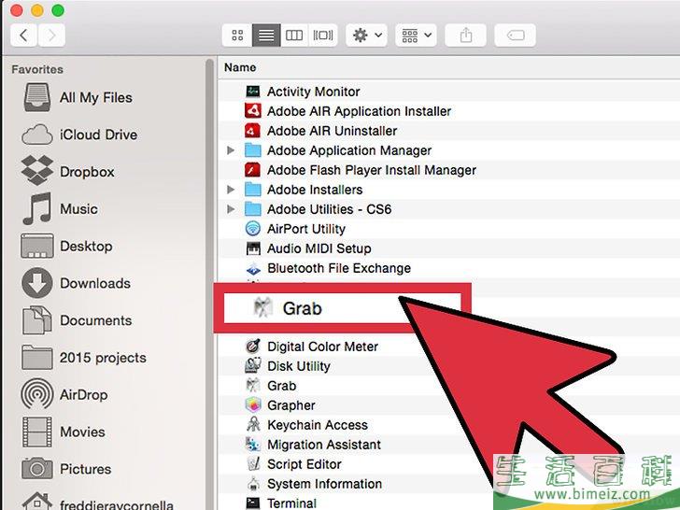Screen dimensions: 680x510
Task: Click the Share toolbar button
Action: click(466, 35)
